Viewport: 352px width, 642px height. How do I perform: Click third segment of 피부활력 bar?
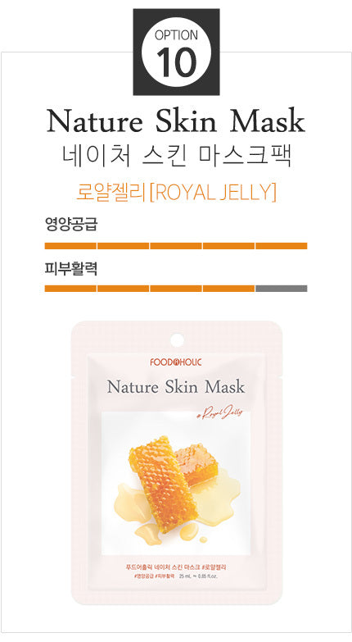coord(176,289)
